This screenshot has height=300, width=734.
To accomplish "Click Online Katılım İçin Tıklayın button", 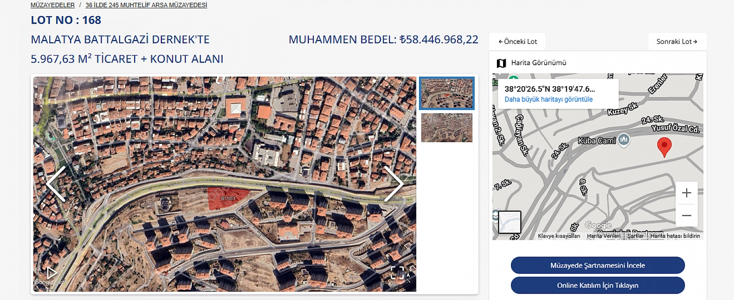I will click(598, 286).
